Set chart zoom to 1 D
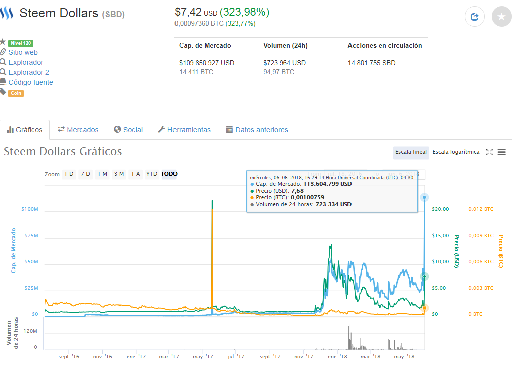 tap(69, 174)
